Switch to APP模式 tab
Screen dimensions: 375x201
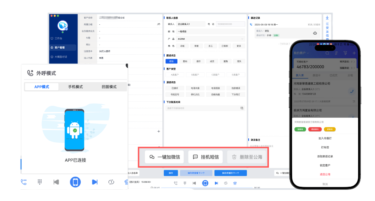pyautogui.click(x=42, y=87)
